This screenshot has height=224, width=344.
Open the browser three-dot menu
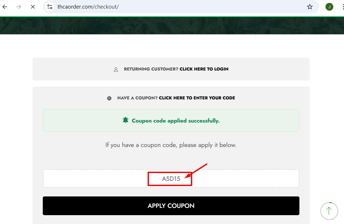click(342, 7)
